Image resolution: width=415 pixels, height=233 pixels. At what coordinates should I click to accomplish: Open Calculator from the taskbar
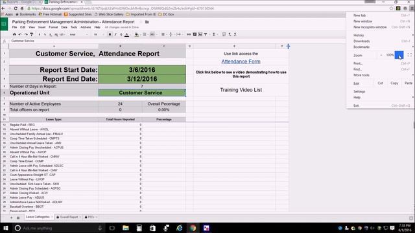(x=139, y=228)
